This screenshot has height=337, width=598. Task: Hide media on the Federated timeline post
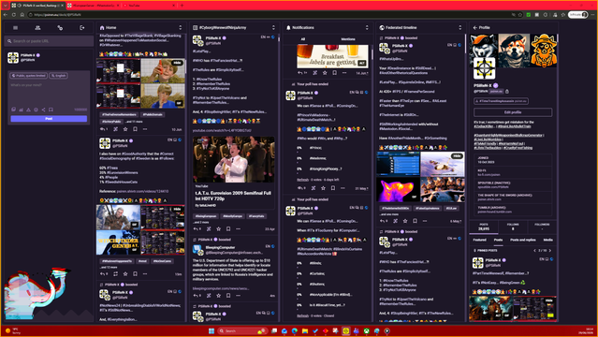tap(457, 155)
